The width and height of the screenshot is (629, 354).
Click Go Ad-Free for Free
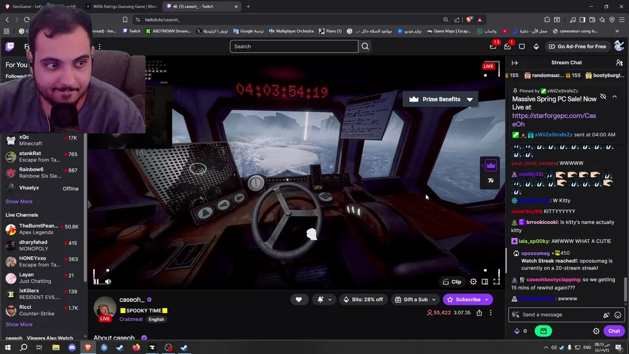(x=577, y=46)
